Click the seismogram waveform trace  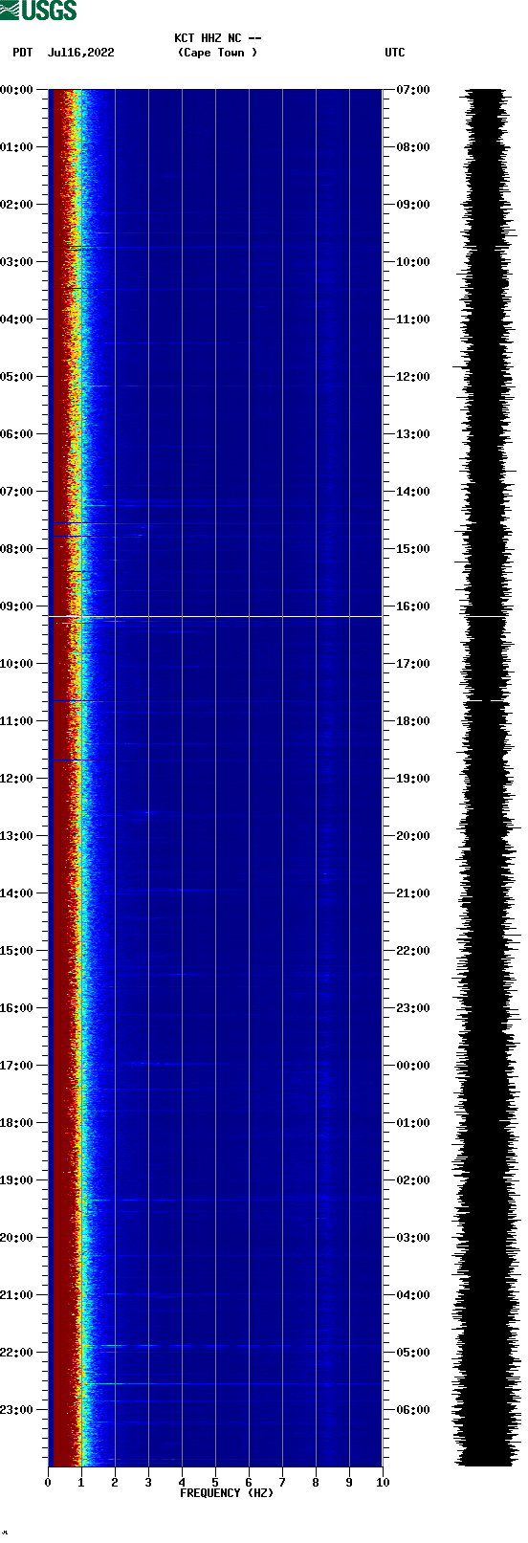(x=487, y=778)
